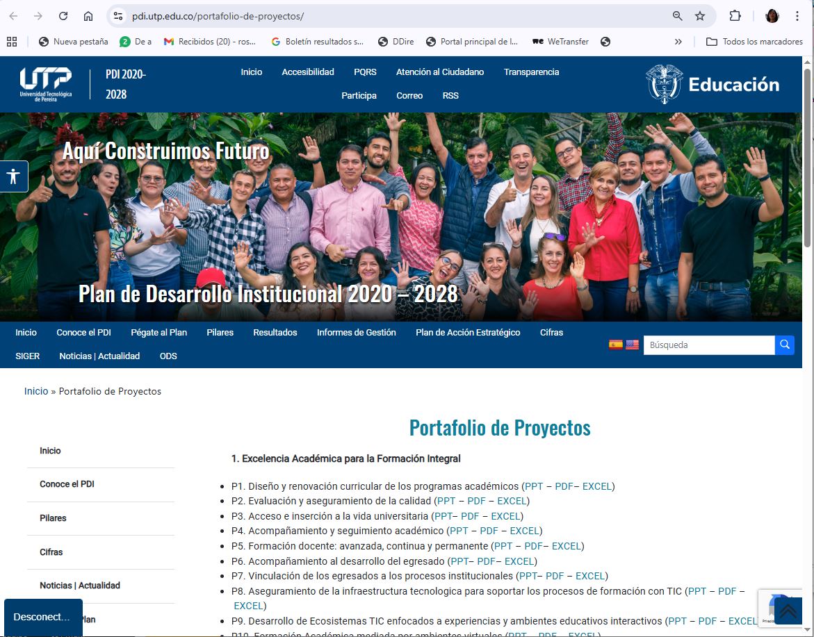Open the PPT link for project P1
The width and height of the screenshot is (814, 637).
534,486
